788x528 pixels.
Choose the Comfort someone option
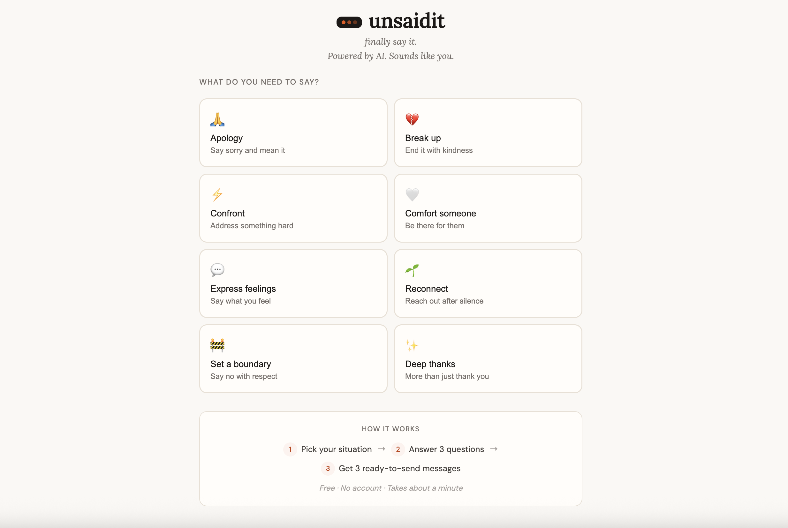[488, 208]
